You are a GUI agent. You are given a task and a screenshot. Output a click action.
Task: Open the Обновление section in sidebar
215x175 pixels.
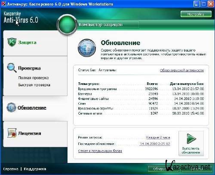click(32, 108)
